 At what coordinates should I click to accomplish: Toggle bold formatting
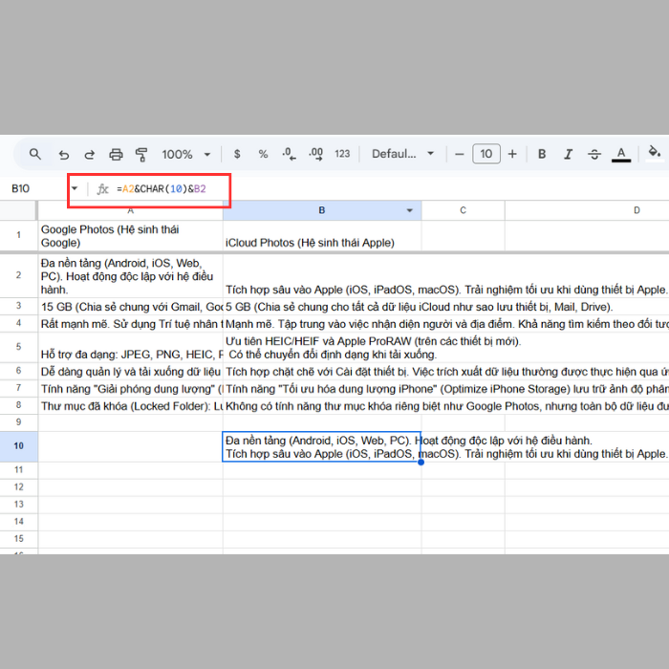(542, 154)
